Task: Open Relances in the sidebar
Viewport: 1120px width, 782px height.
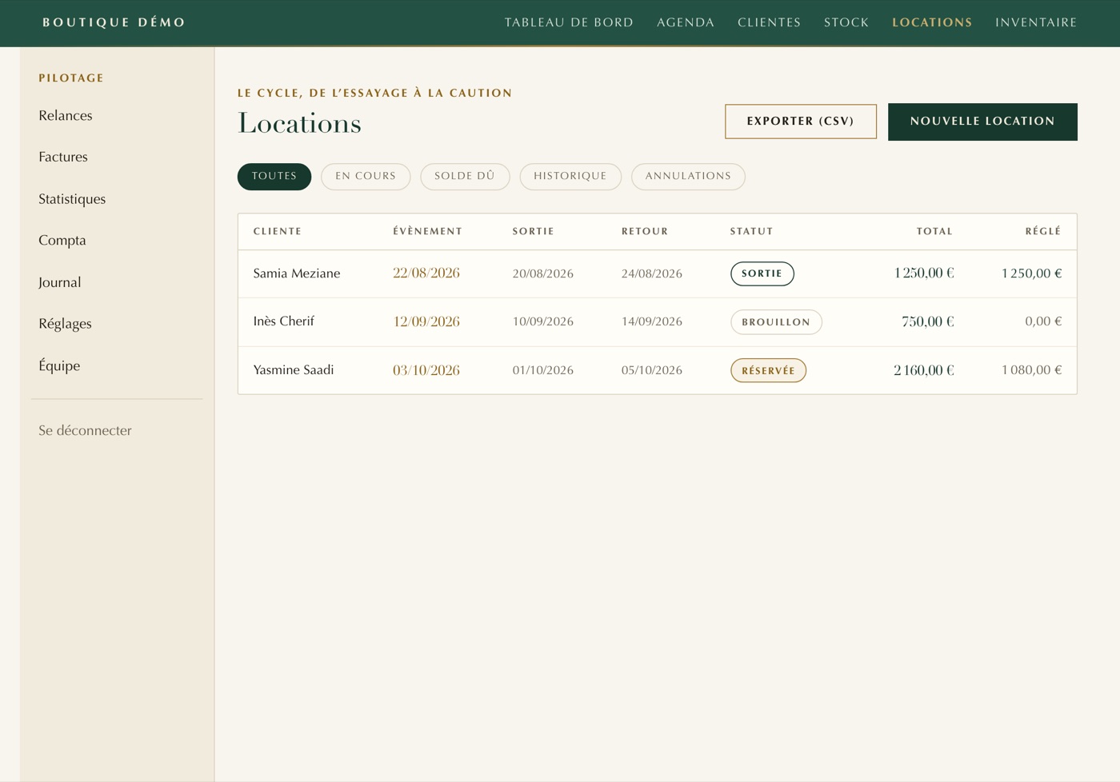Action: point(66,116)
